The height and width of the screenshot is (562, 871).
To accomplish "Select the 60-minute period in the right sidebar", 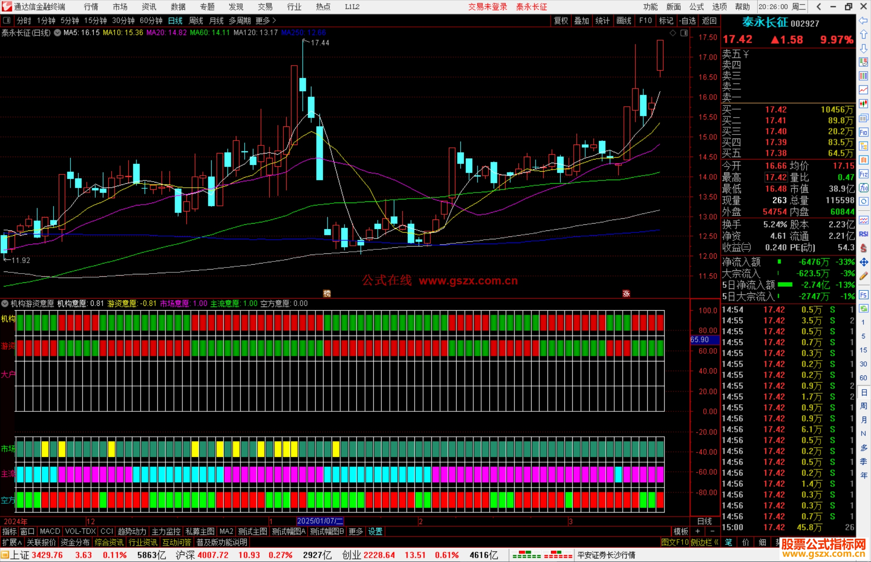I will [863, 378].
